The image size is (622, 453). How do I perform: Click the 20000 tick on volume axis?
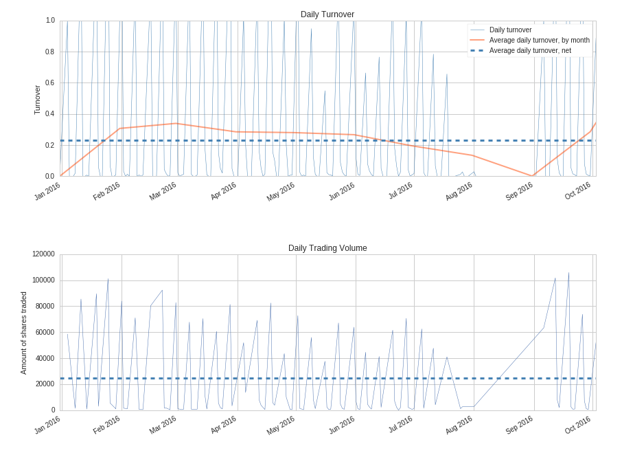tap(45, 384)
